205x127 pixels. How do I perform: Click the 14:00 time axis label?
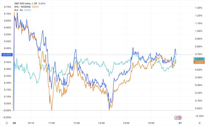tap(126, 123)
